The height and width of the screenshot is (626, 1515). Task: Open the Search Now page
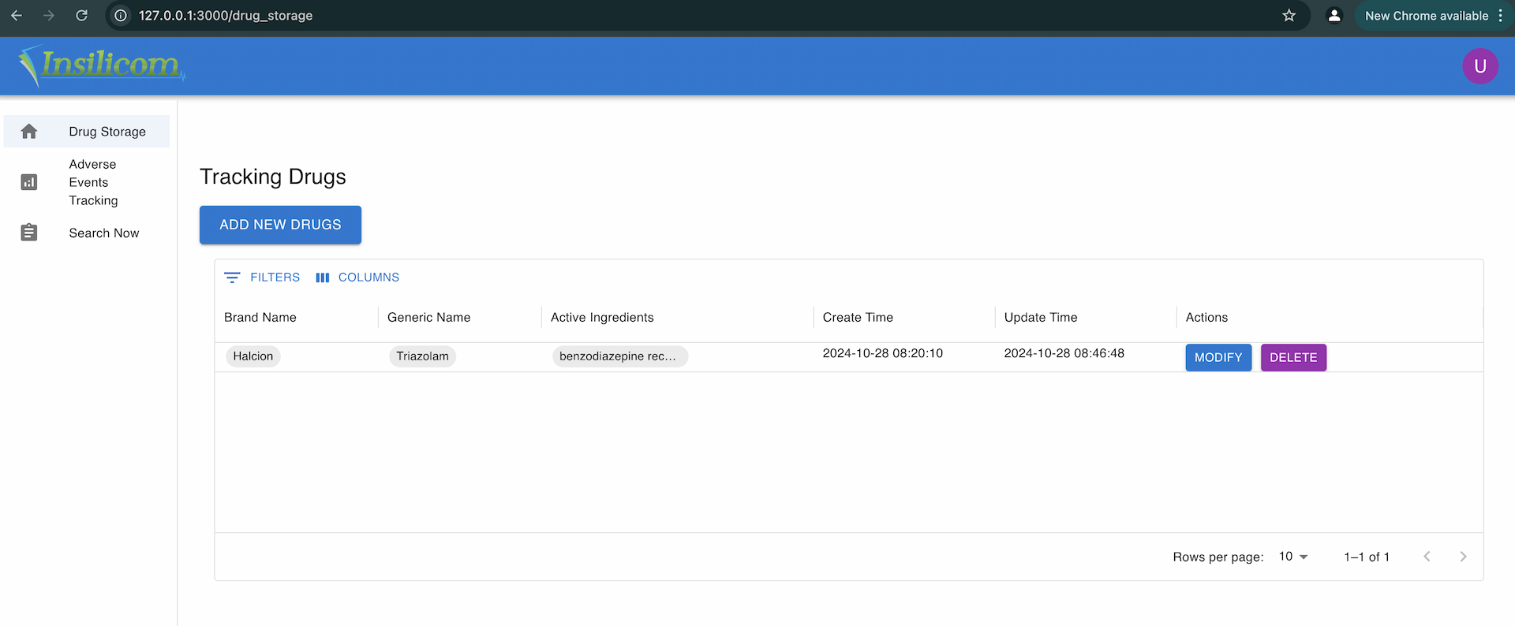87,233
